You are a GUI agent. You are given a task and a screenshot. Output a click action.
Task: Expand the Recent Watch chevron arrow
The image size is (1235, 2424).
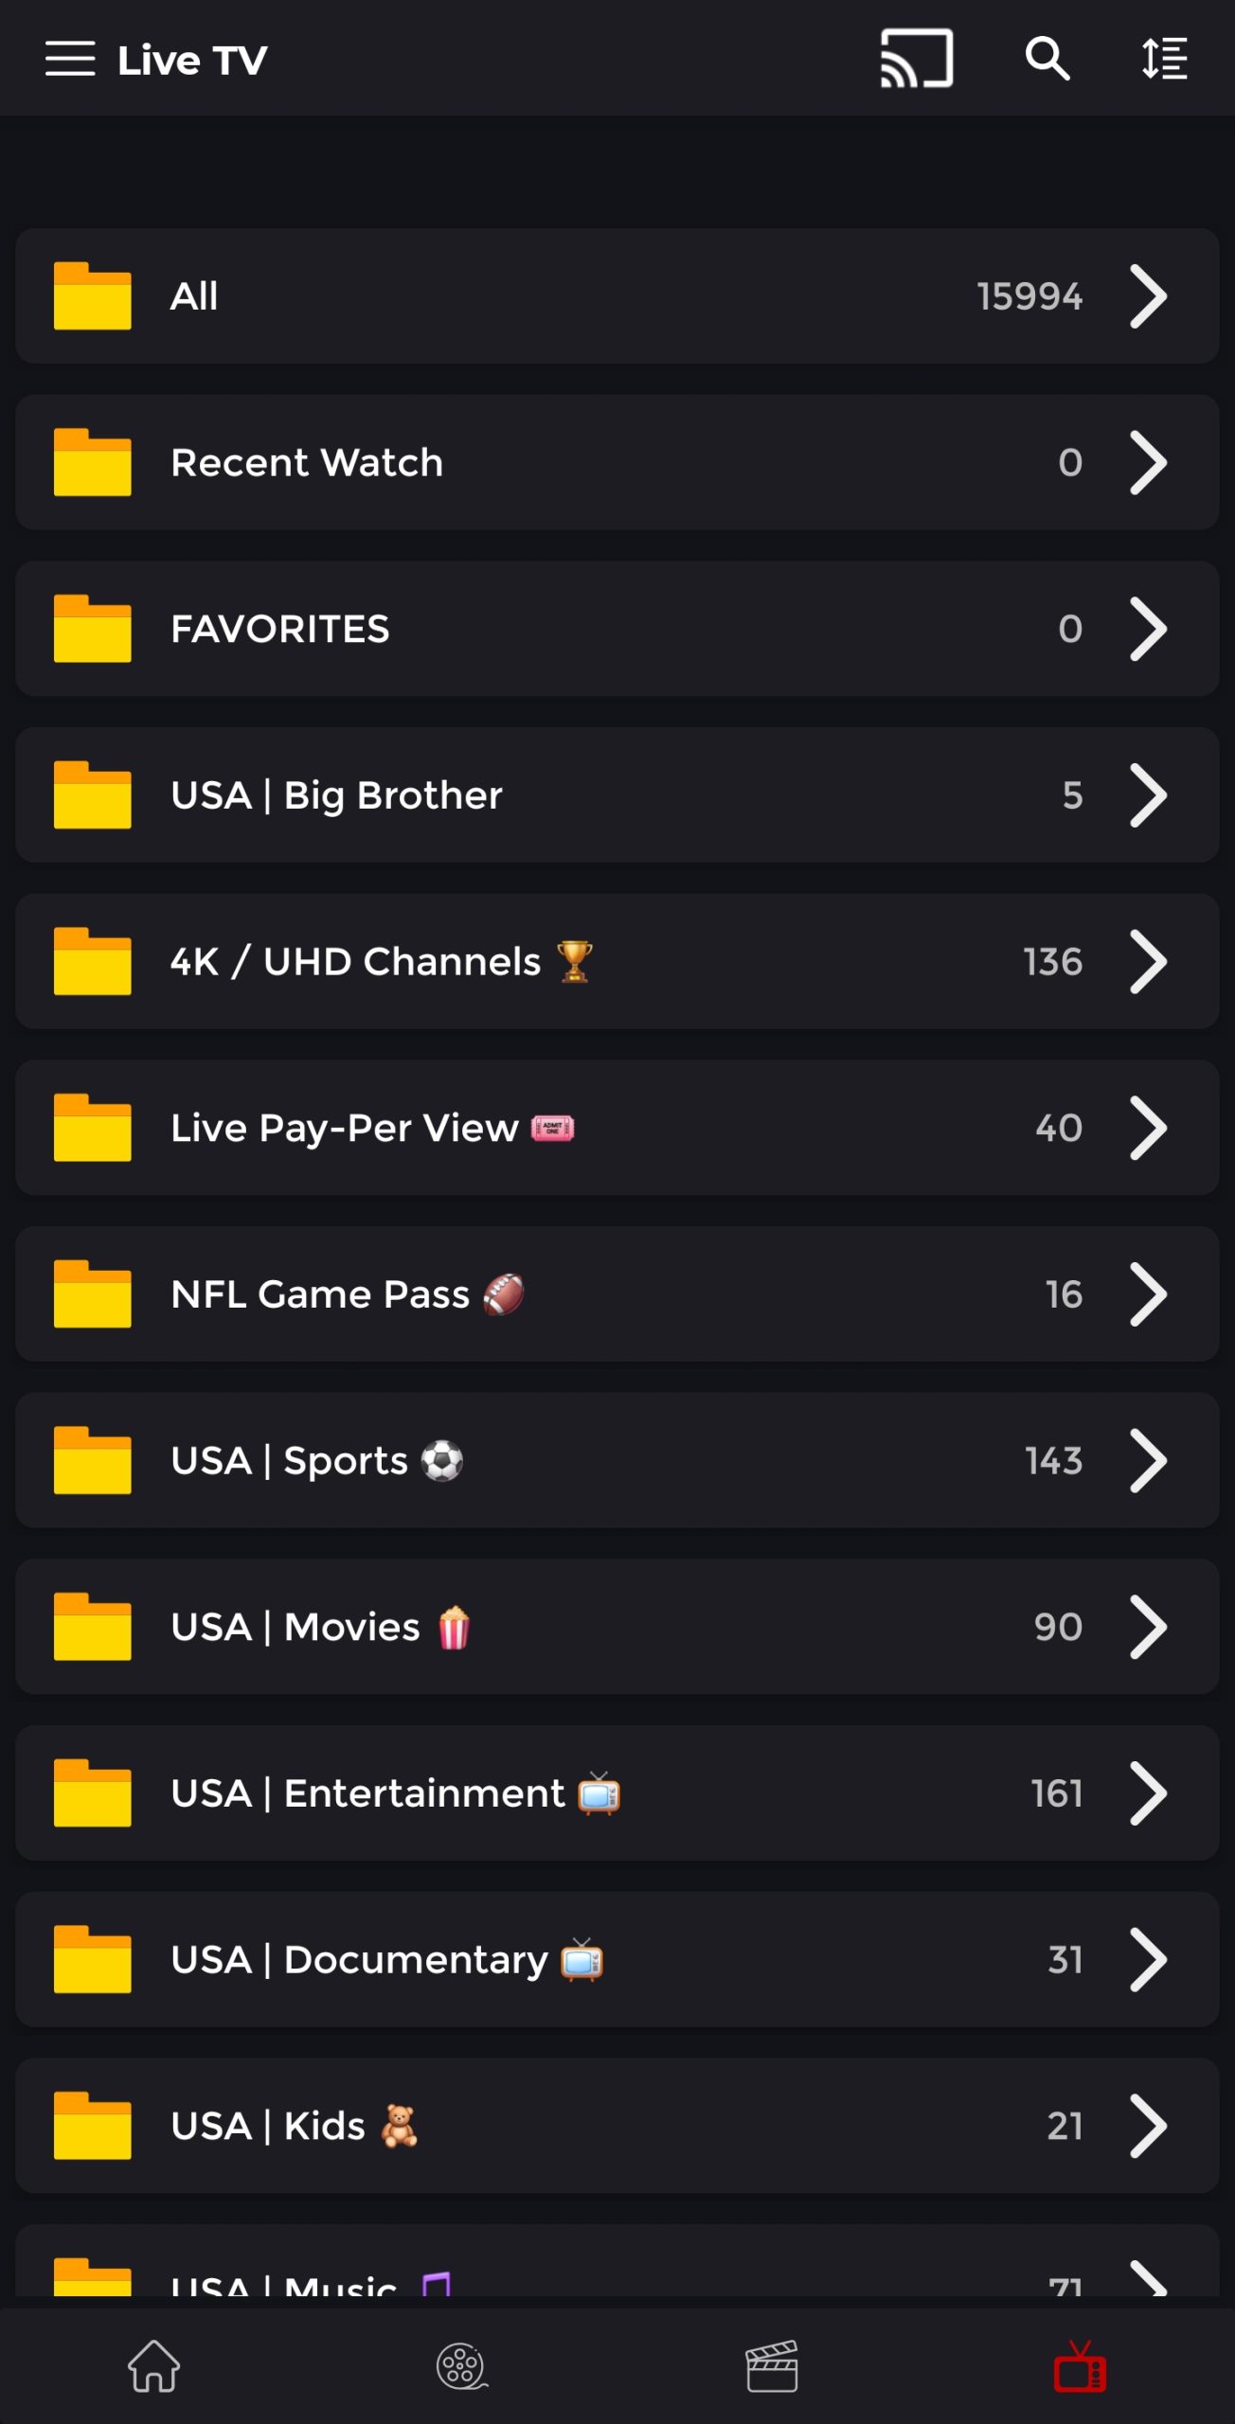pos(1148,463)
